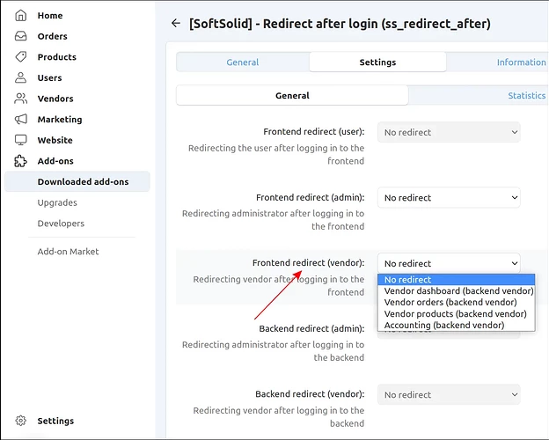Choose Vendor orders (backend vendor) option
The height and width of the screenshot is (440, 549).
[x=457, y=302]
